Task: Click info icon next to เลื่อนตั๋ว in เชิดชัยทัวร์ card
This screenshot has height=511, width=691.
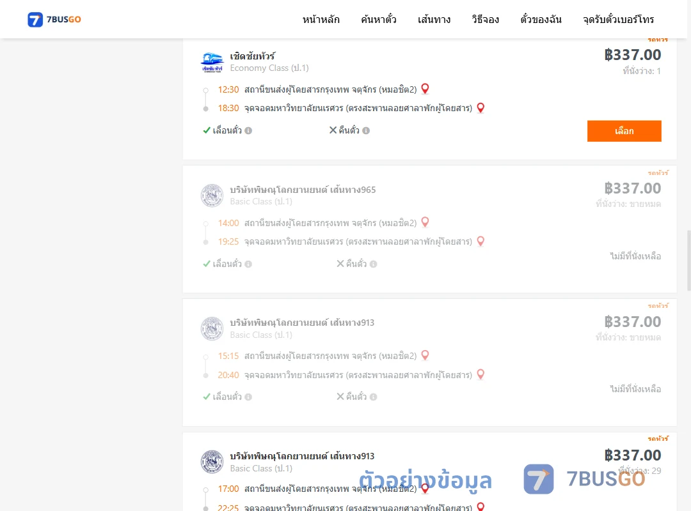Action: [248, 131]
